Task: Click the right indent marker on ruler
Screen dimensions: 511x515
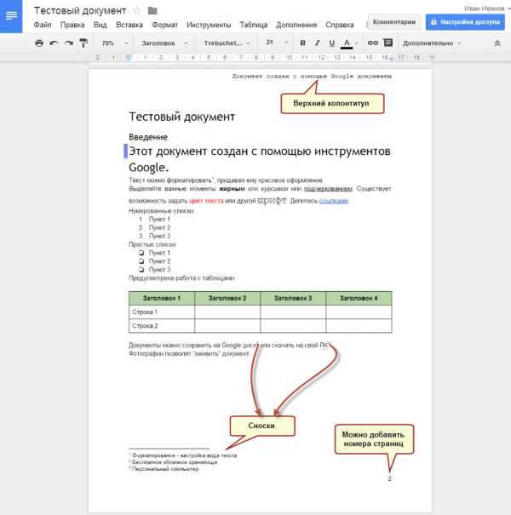Action: pos(392,58)
